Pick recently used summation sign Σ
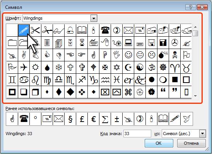The height and width of the screenshot is (154, 212). point(105,119)
